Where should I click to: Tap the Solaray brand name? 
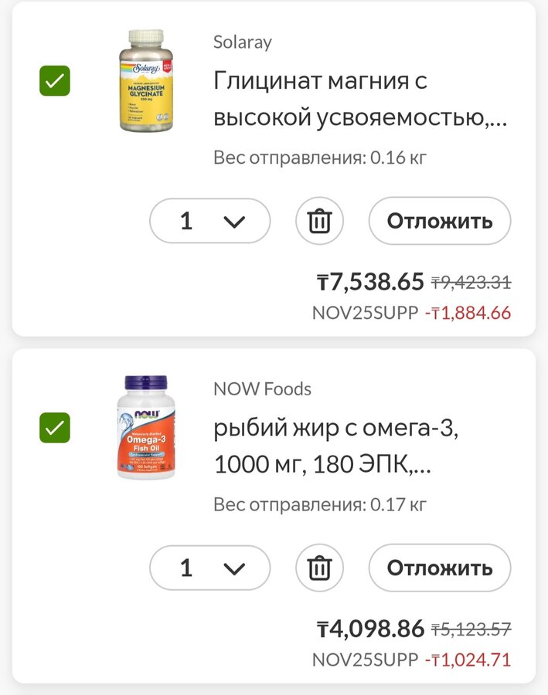pyautogui.click(x=243, y=42)
